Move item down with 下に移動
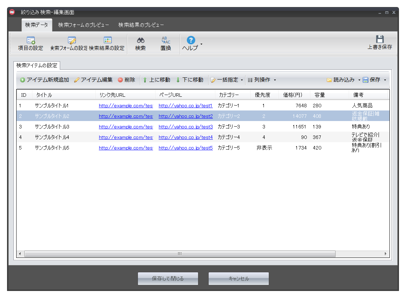 pyautogui.click(x=178, y=80)
